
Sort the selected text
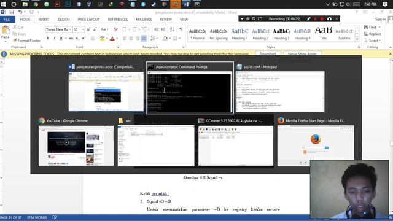[172, 29]
